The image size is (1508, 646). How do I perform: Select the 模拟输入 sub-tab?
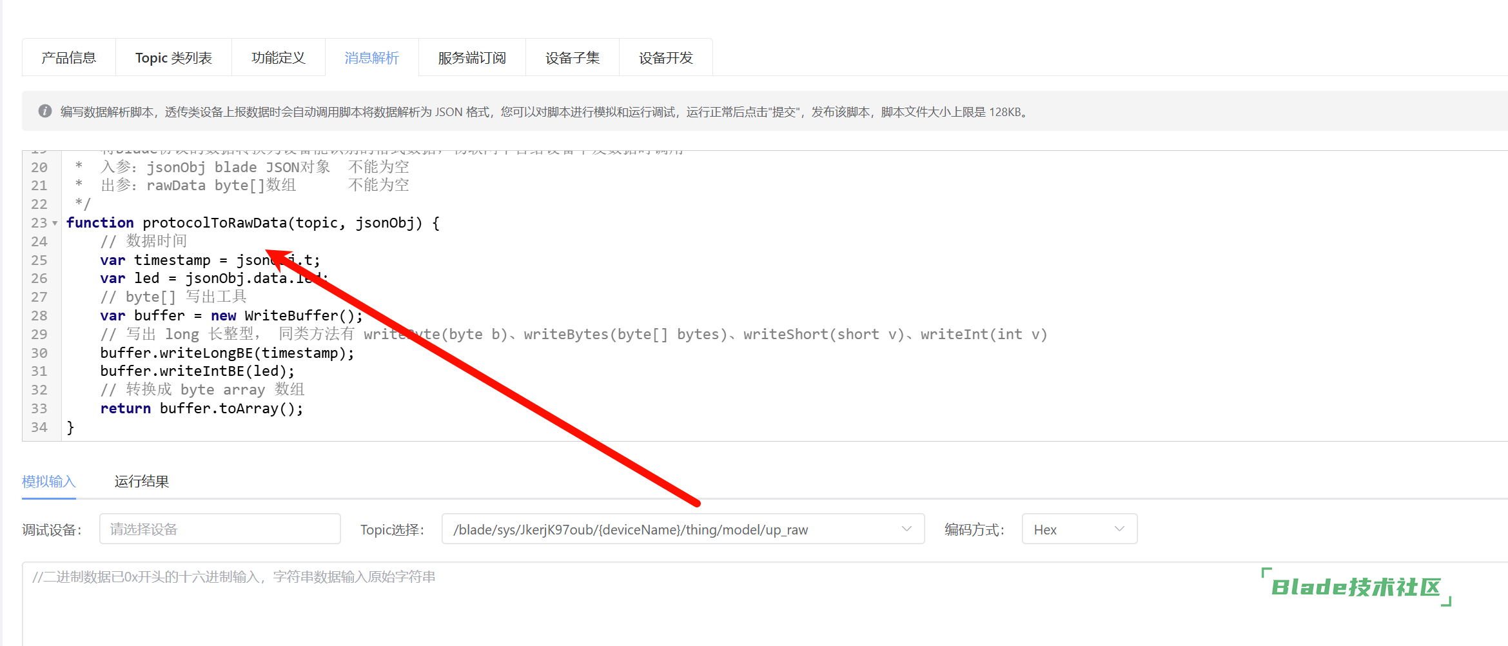(x=49, y=482)
